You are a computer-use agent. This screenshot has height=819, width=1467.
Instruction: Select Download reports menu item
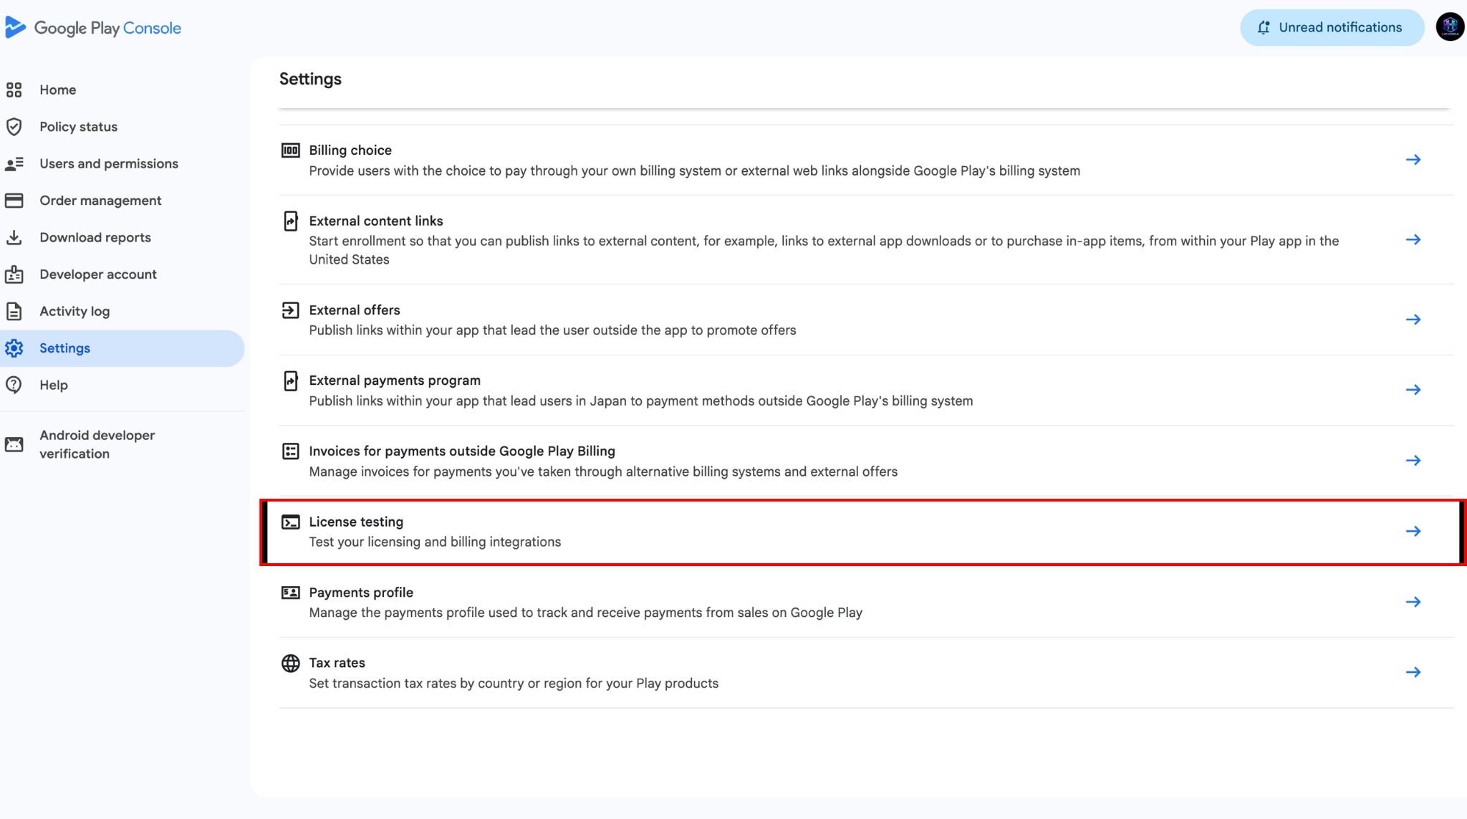122,237
